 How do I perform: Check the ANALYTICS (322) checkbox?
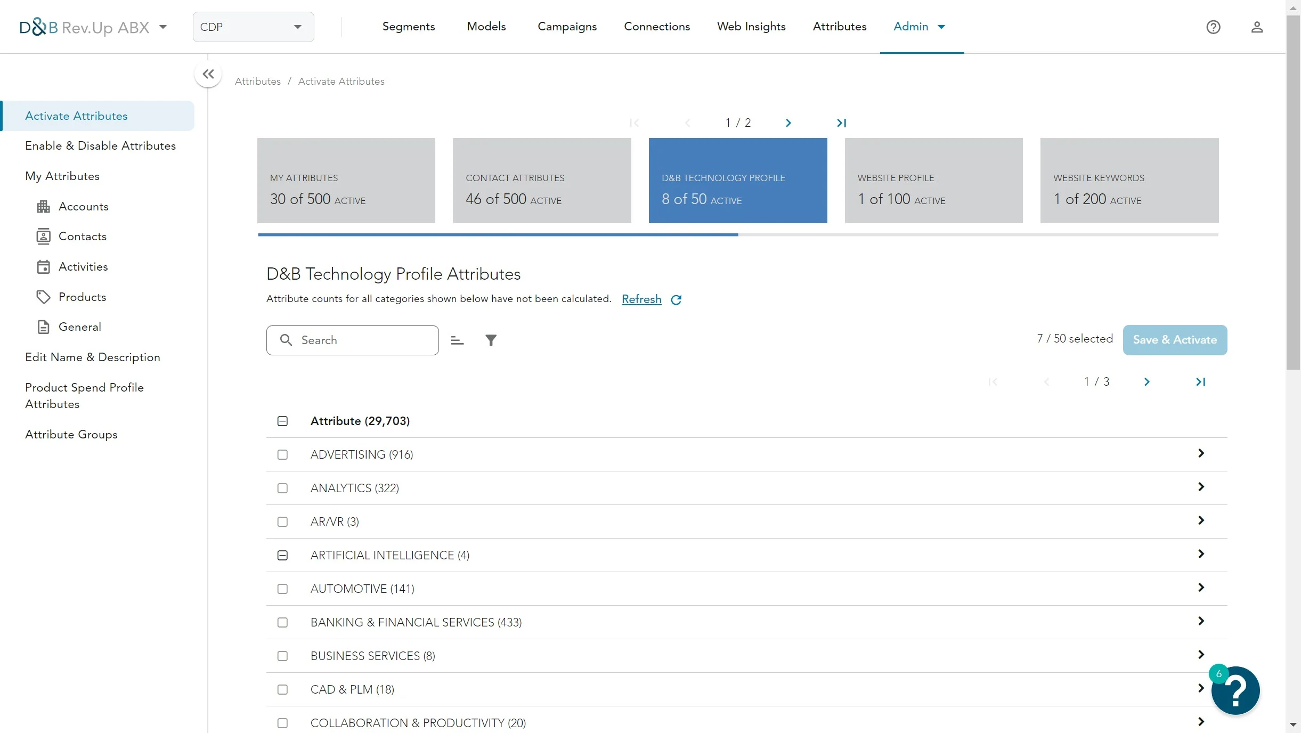tap(282, 488)
